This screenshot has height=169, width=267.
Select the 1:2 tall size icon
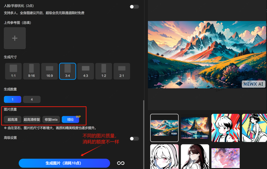tap(104, 71)
